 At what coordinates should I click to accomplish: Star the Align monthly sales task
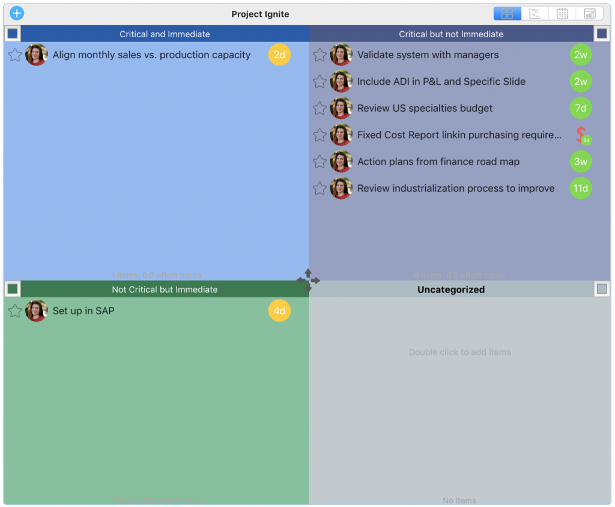tap(14, 55)
